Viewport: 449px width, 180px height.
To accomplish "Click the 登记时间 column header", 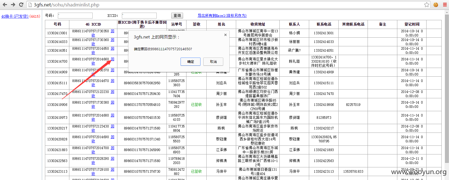I will pos(412,24).
